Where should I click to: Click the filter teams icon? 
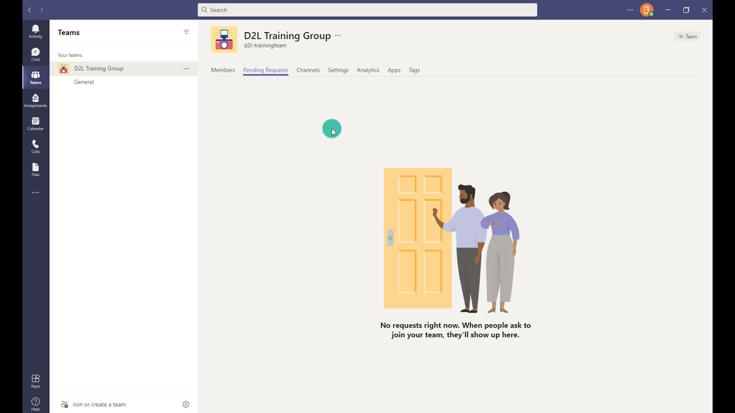186,32
